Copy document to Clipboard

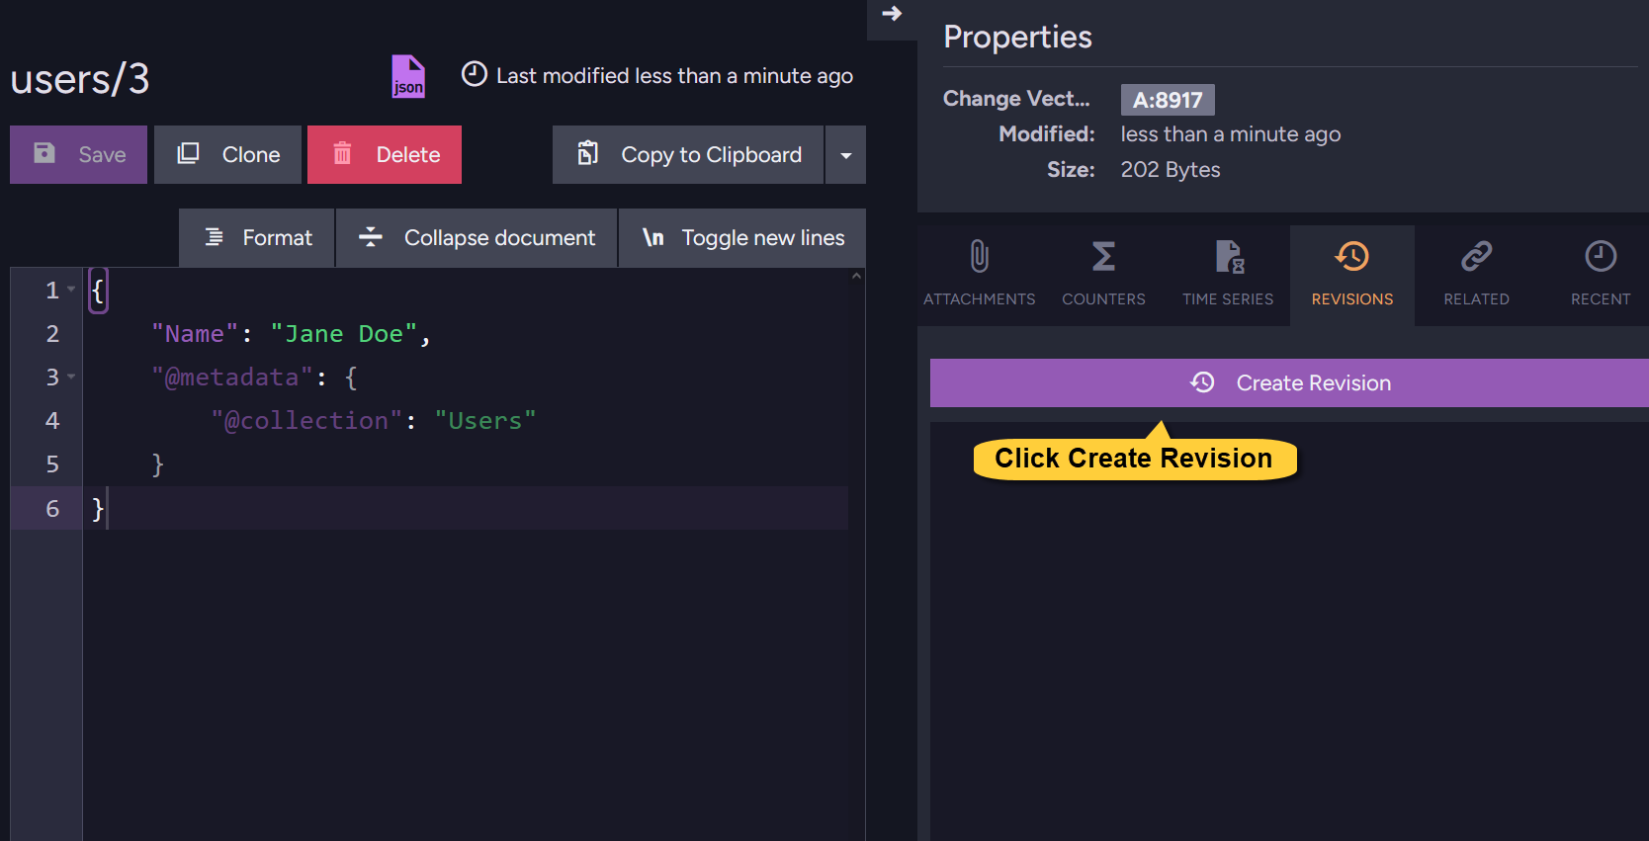tap(688, 154)
